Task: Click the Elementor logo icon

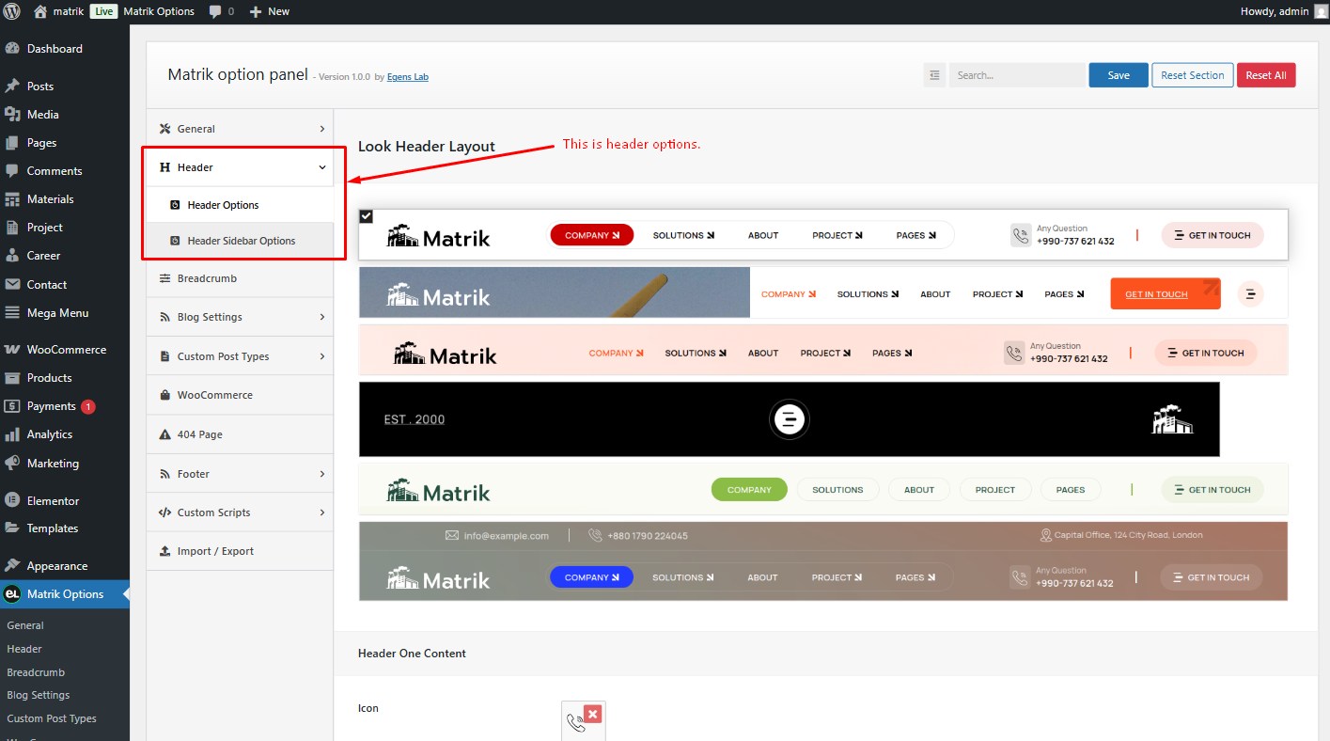Action: [x=12, y=500]
